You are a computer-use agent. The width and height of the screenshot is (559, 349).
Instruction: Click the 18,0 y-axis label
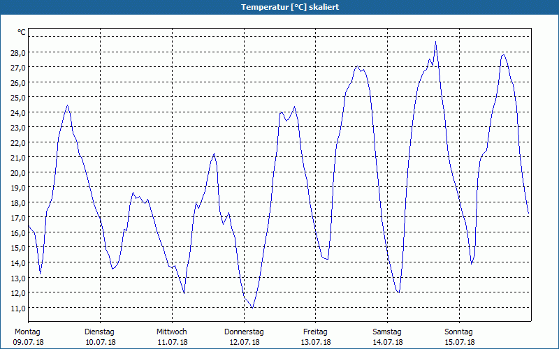(x=18, y=203)
